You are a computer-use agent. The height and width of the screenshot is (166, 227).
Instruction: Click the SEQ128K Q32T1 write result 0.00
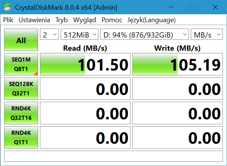(x=178, y=89)
